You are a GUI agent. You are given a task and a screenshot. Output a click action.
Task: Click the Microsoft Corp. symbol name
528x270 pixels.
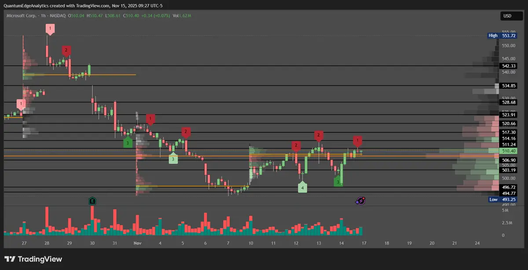coord(22,16)
